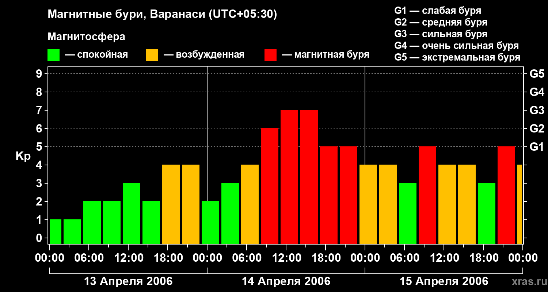Click the '— магнитная буря' legend label
This screenshot has width=548, height=292.
pos(326,55)
